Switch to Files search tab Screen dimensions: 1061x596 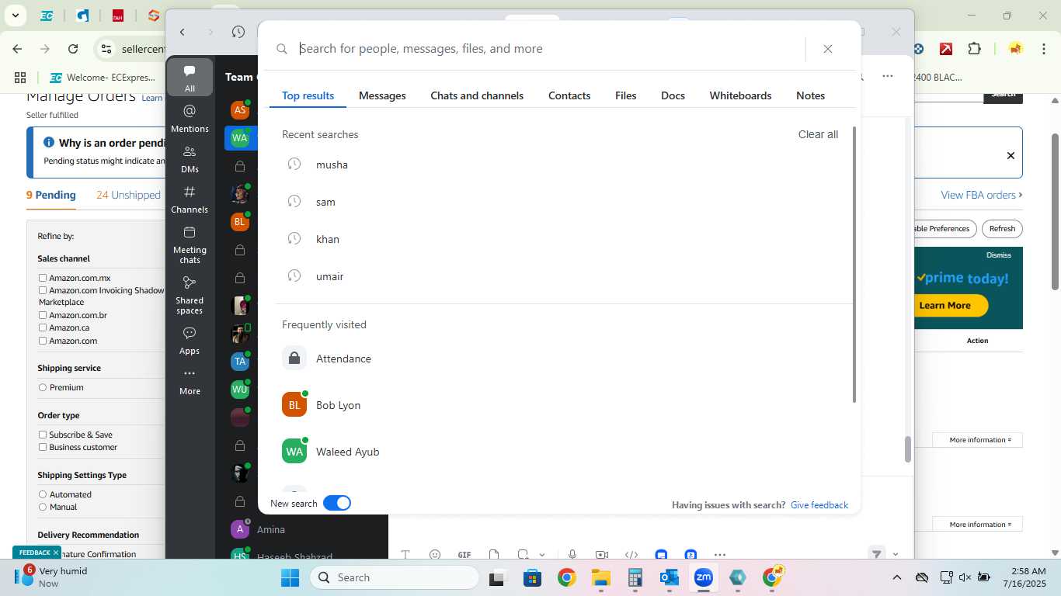625,95
